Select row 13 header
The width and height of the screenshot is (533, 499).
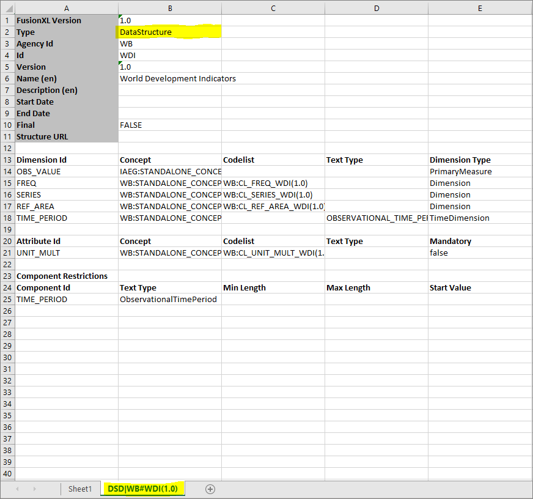tap(7, 160)
